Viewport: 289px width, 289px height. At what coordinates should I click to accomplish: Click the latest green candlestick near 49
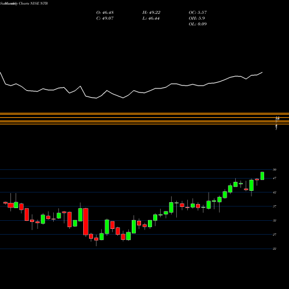(262, 176)
